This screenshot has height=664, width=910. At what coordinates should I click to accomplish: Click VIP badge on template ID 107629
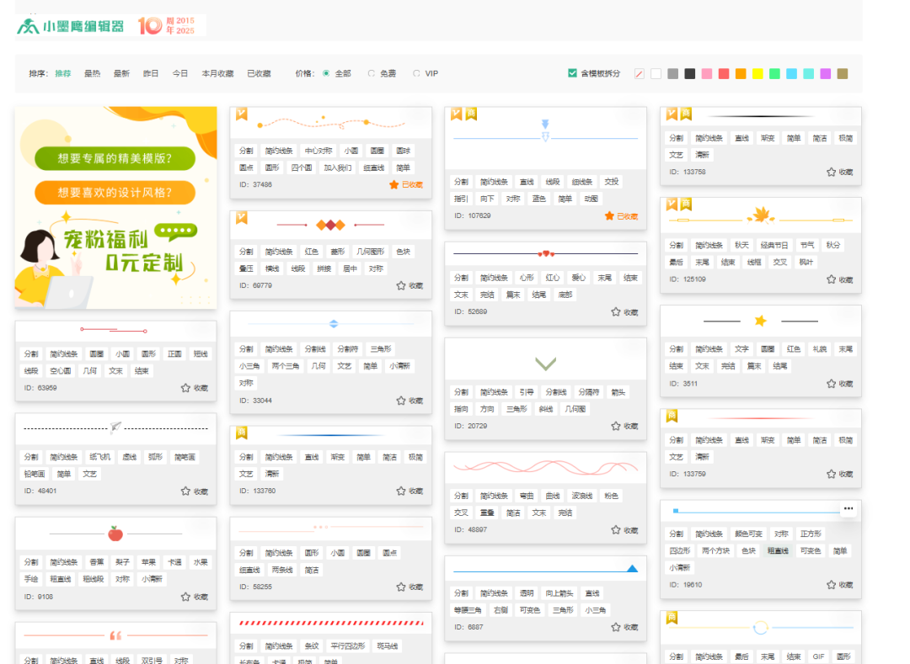(x=456, y=114)
